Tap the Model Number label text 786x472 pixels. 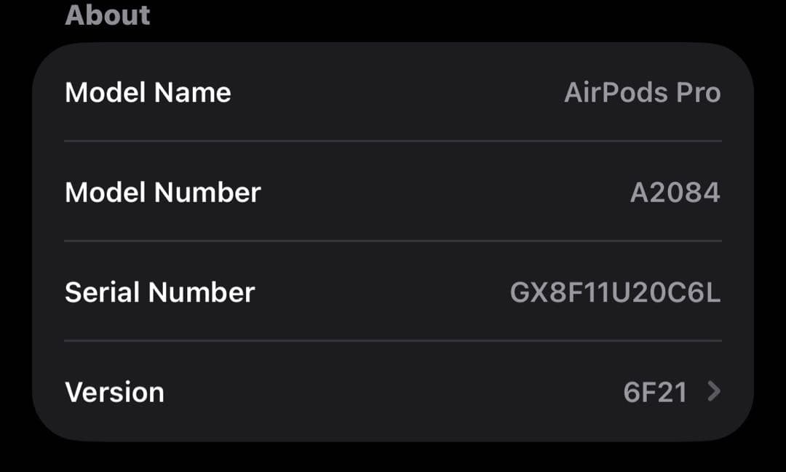click(163, 192)
